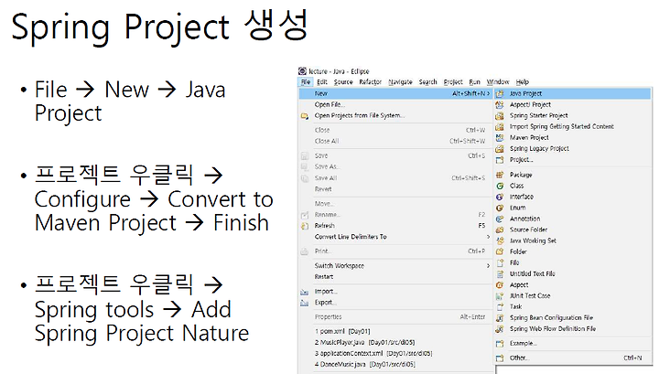Expand Convert Line Delimiters To submenu
Viewport: 659px width, 374px height.
(488, 237)
